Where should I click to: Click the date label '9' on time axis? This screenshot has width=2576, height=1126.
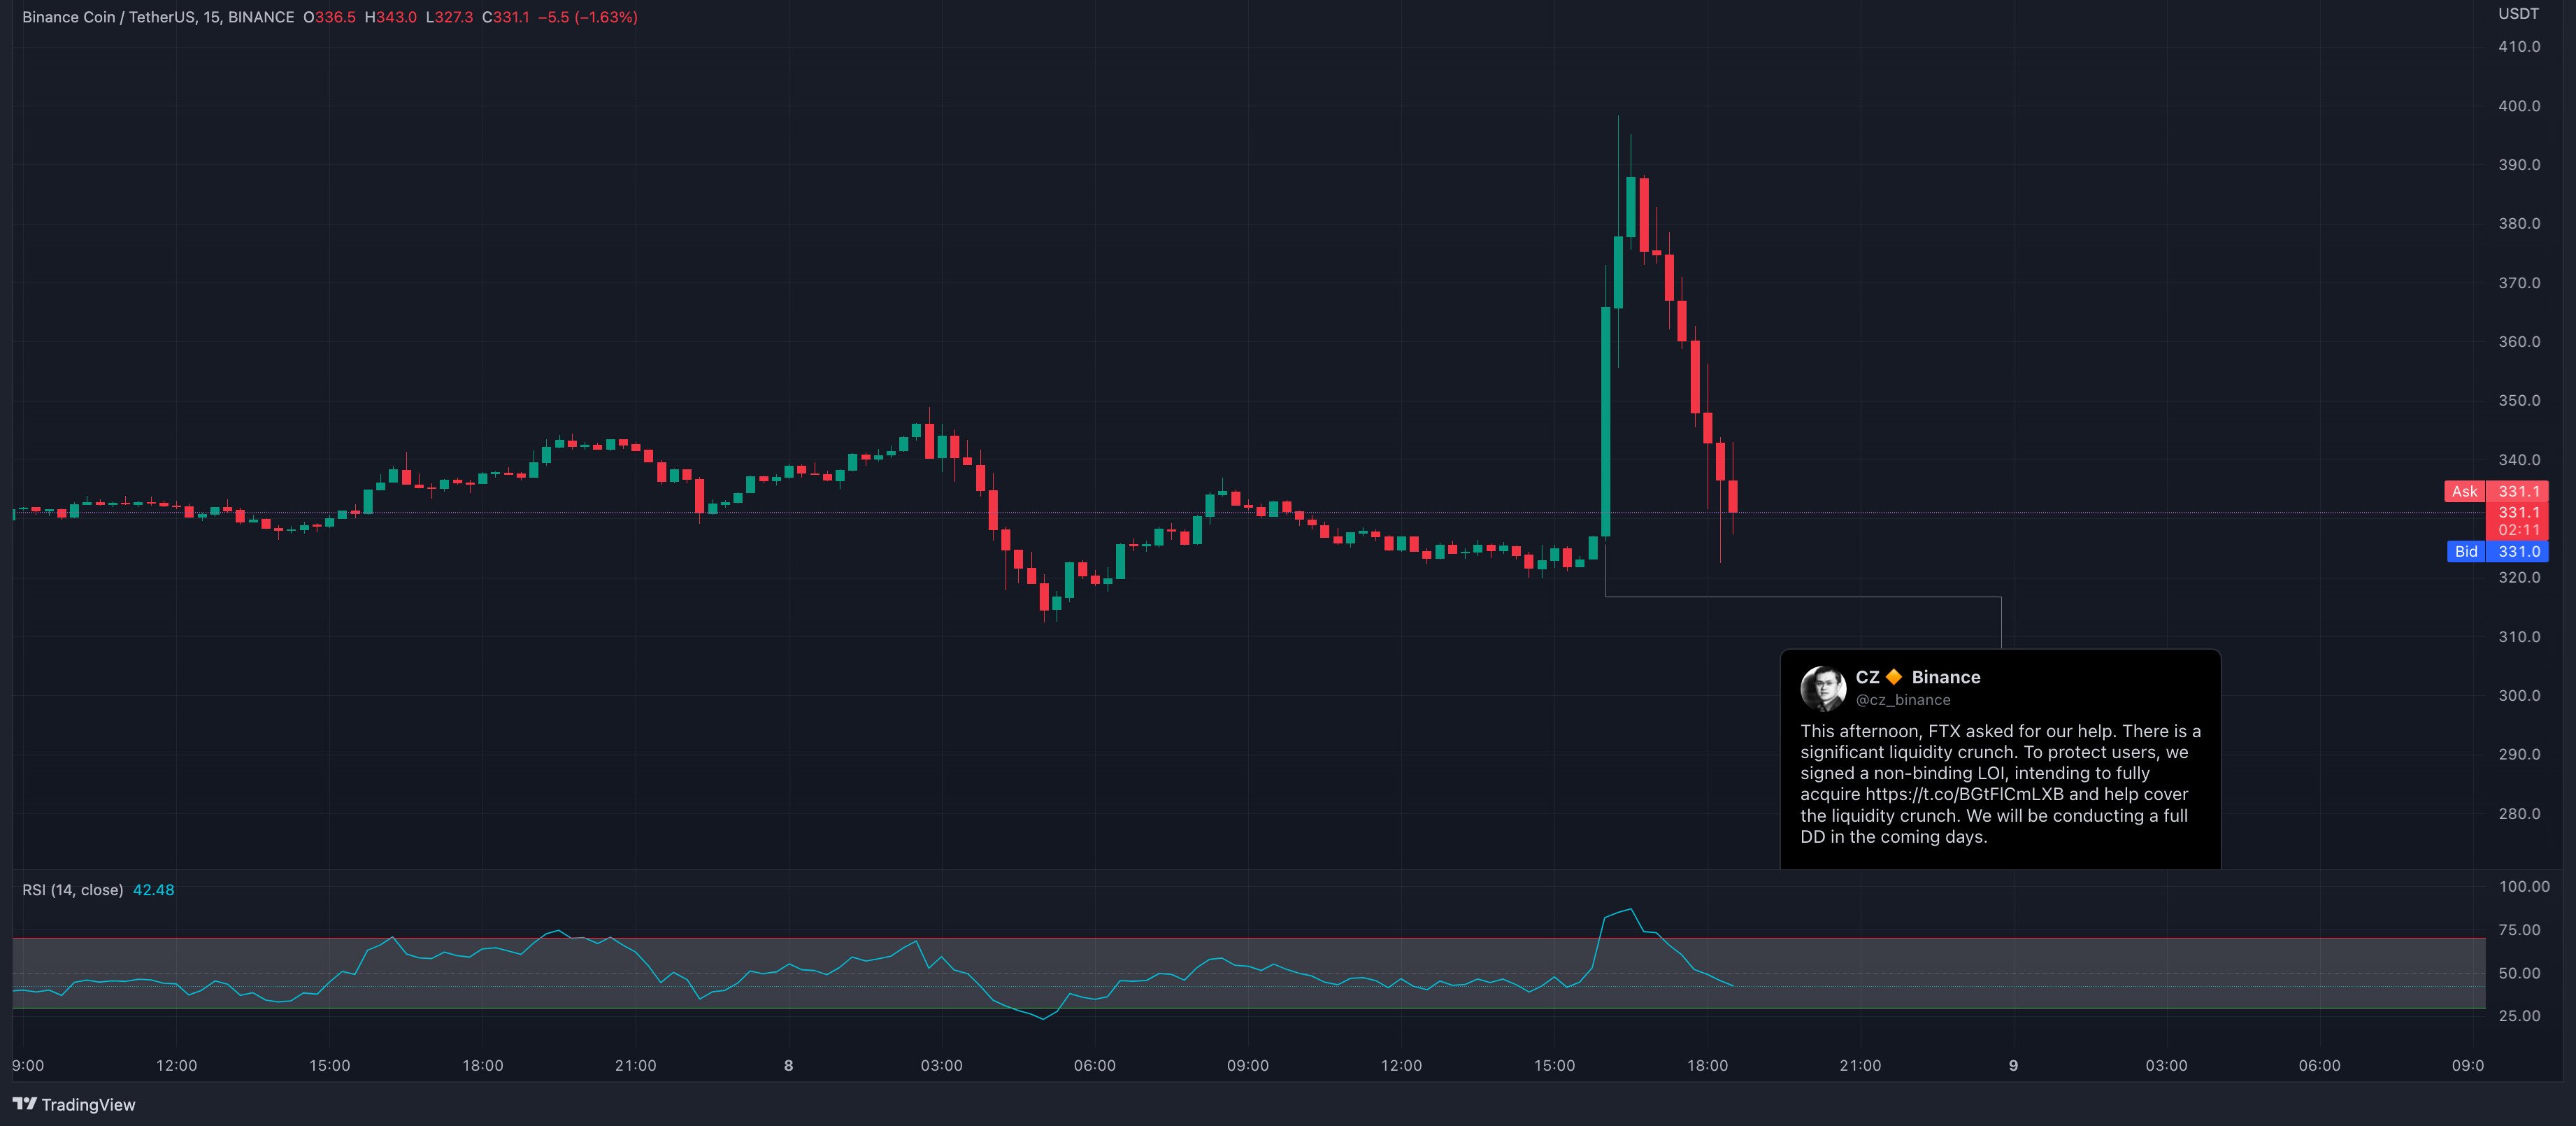coord(2013,1066)
